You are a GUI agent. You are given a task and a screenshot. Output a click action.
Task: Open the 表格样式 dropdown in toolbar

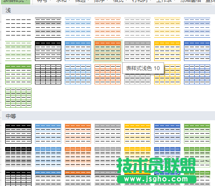tap(16, 1)
